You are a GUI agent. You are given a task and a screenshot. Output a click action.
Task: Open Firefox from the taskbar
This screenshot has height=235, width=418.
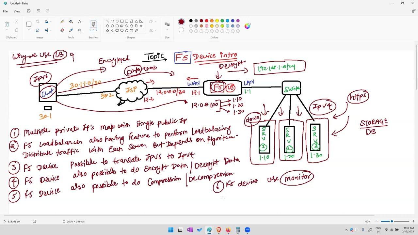point(228,230)
